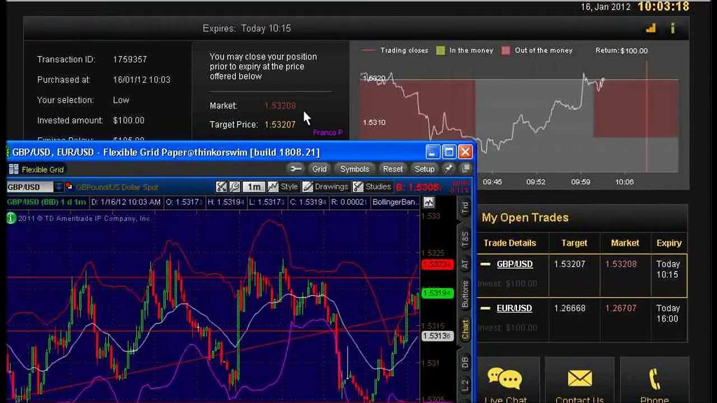Viewport: 717px width, 403px height.
Task: Click the Flexible Grid label
Action: pos(43,170)
